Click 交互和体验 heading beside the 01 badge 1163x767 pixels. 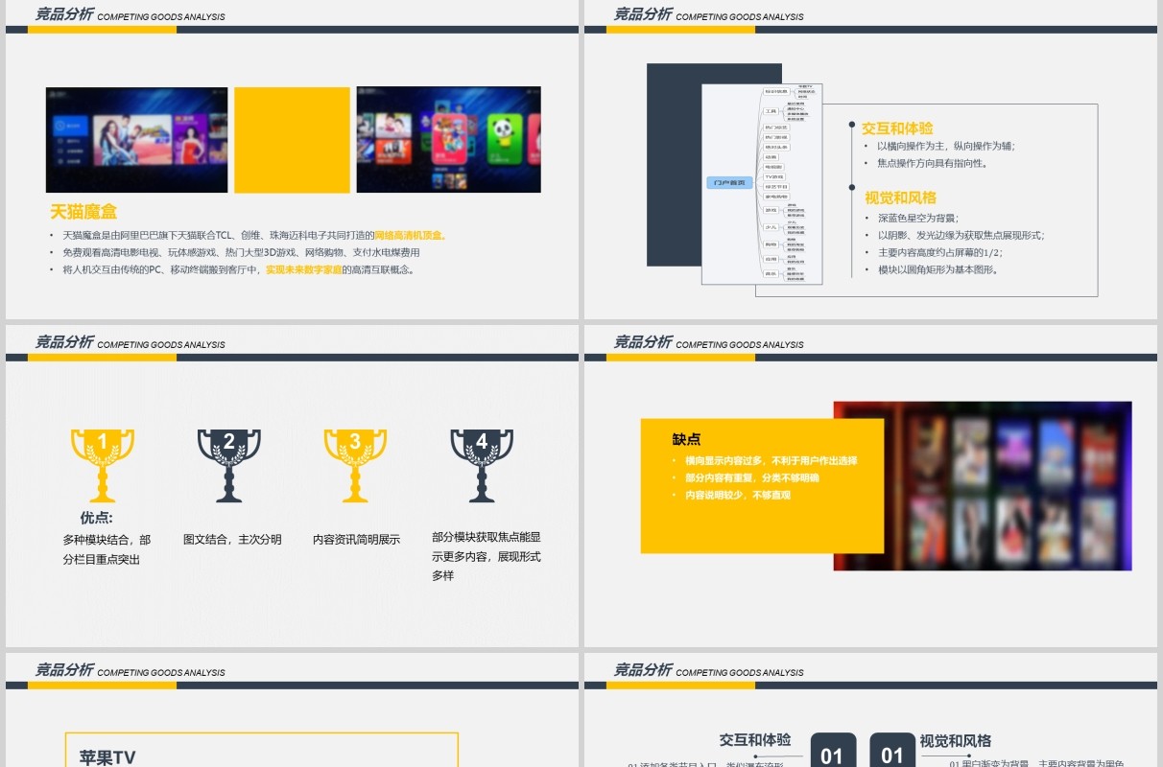pos(755,740)
